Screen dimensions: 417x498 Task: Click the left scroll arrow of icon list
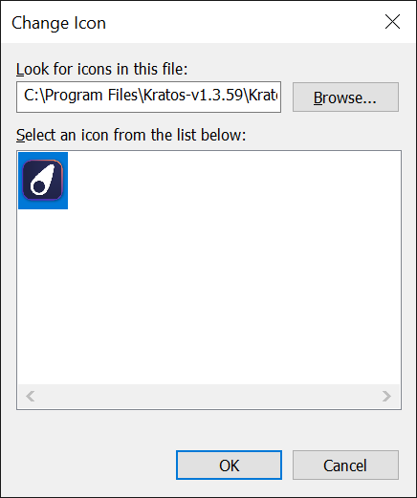(31, 397)
